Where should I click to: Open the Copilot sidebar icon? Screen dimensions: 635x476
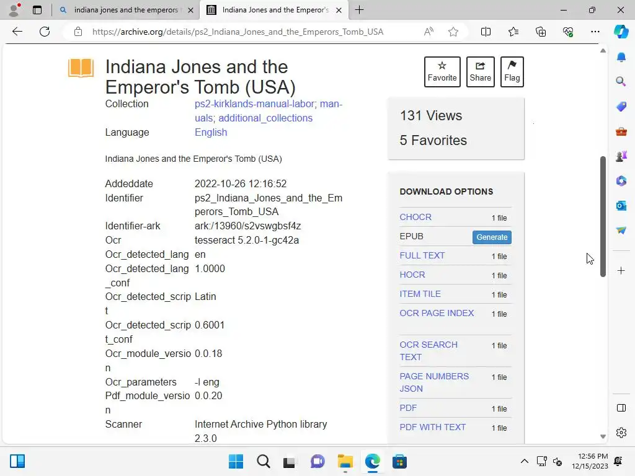[x=621, y=32]
